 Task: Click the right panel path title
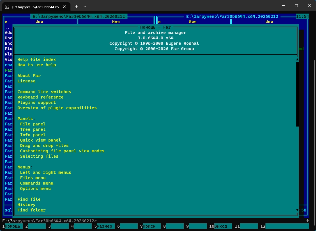tap(232, 16)
